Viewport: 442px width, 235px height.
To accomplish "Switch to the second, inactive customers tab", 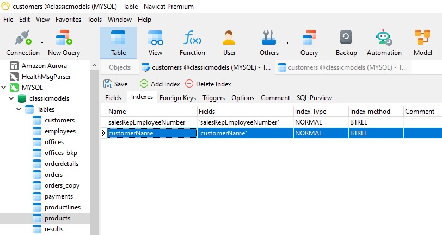I will pyautogui.click(x=343, y=67).
